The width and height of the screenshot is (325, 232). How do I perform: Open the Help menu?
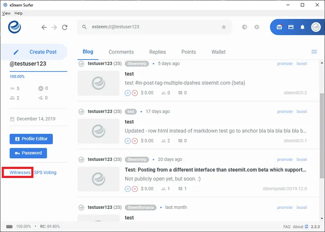pos(18,13)
